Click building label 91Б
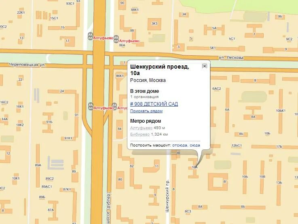The image size is (298, 224). [x=49, y=122]
